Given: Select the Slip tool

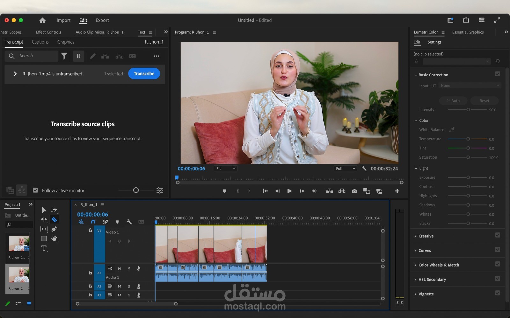Looking at the screenshot, I should (x=44, y=229).
